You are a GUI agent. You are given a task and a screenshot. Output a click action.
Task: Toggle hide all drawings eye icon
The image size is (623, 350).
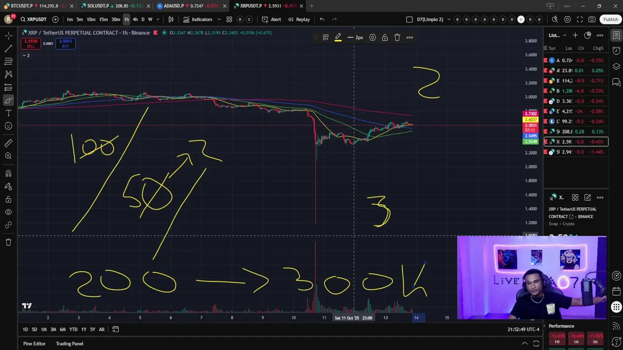pyautogui.click(x=8, y=212)
